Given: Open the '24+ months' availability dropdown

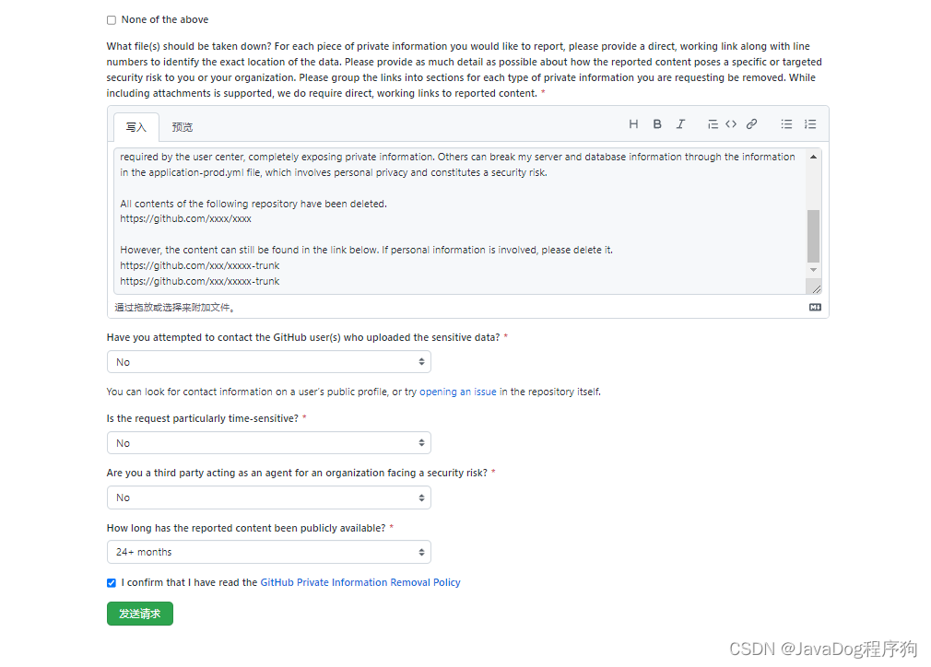Looking at the screenshot, I should click(268, 552).
